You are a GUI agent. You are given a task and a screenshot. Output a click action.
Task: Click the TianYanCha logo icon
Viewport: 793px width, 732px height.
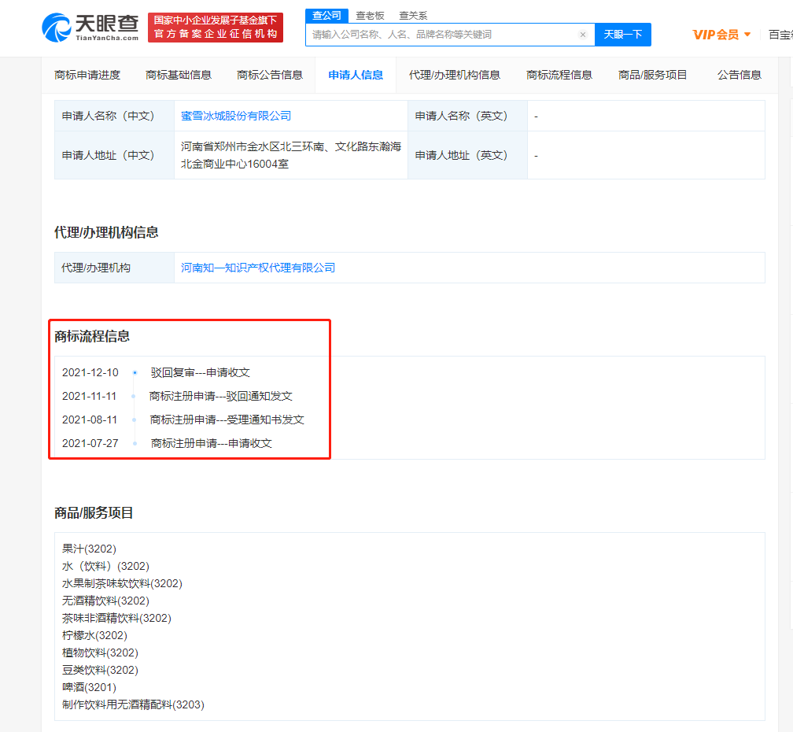tap(57, 27)
